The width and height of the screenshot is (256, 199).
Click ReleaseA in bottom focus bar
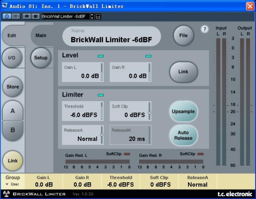pyautogui.click(x=198, y=181)
